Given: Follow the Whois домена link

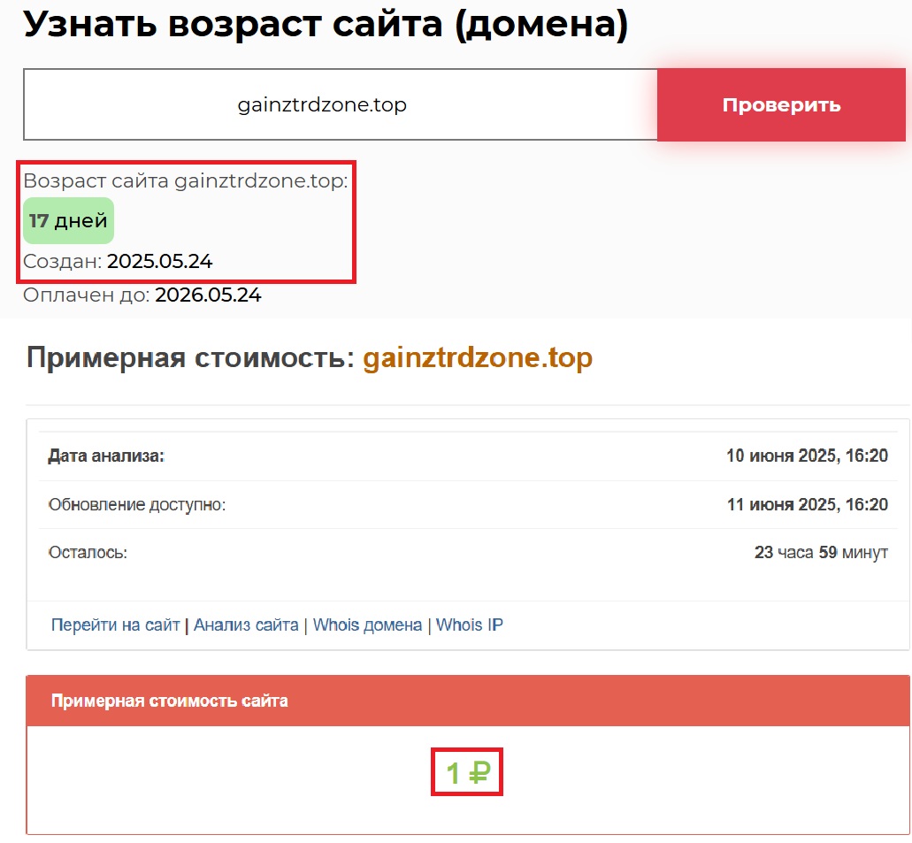Looking at the screenshot, I should (367, 625).
